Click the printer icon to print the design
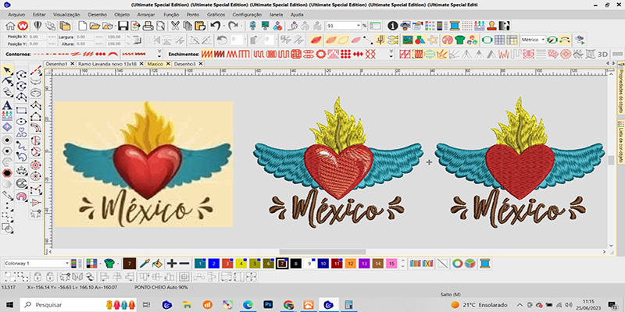Viewport: 625px width, 312px height. (x=149, y=26)
